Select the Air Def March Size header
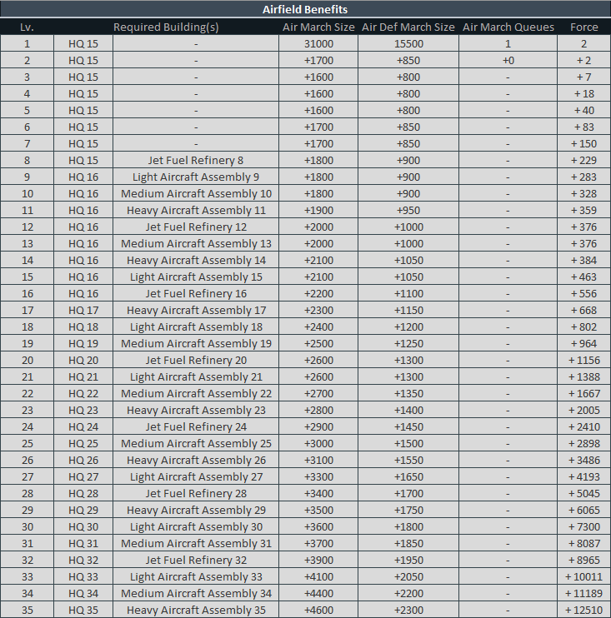Screen dimensions: 611x618 coord(408,27)
